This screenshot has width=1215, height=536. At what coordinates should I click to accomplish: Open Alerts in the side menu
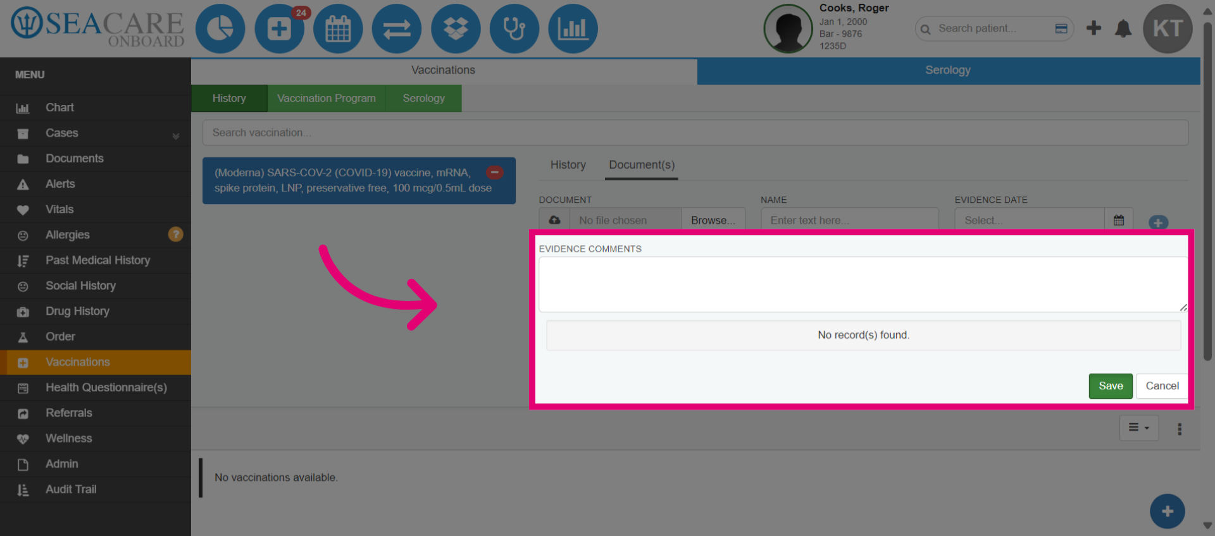tap(96, 184)
